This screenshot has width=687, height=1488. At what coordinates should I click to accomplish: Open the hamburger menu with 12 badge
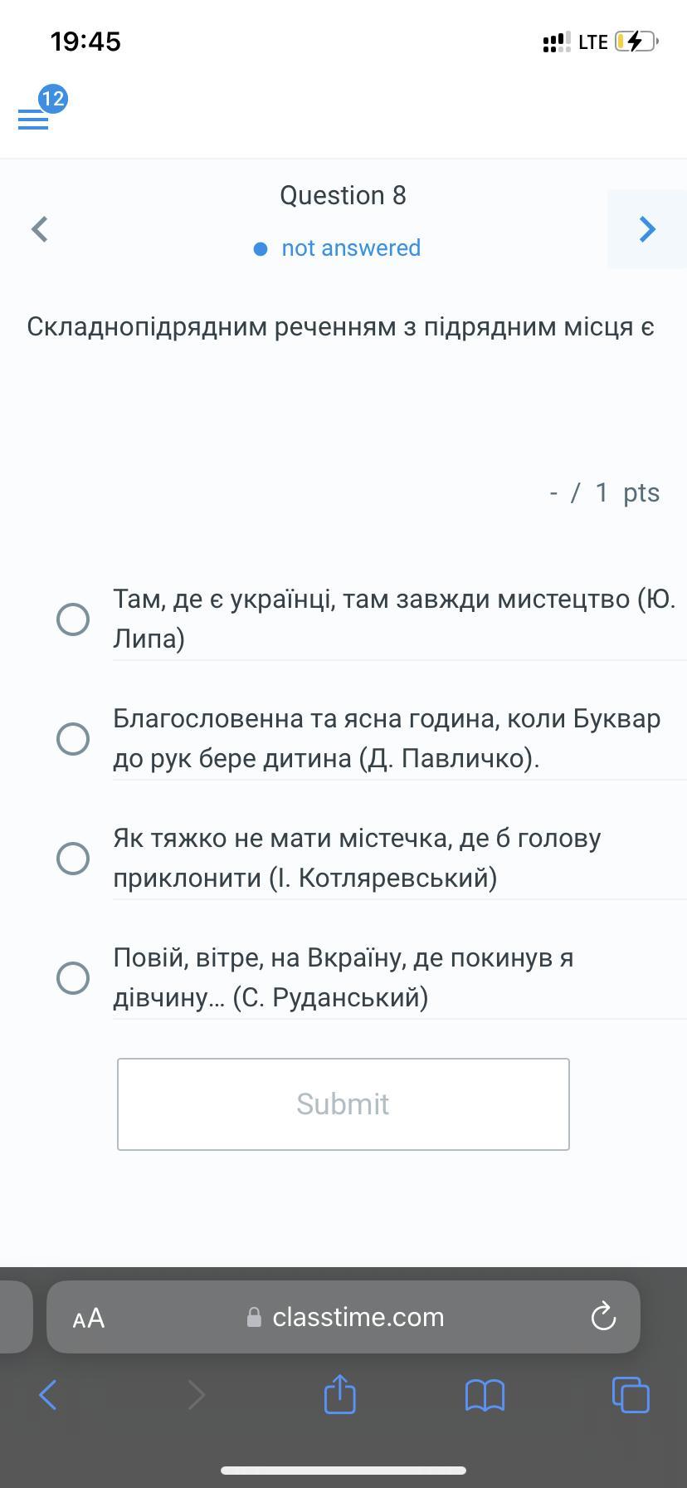click(33, 119)
